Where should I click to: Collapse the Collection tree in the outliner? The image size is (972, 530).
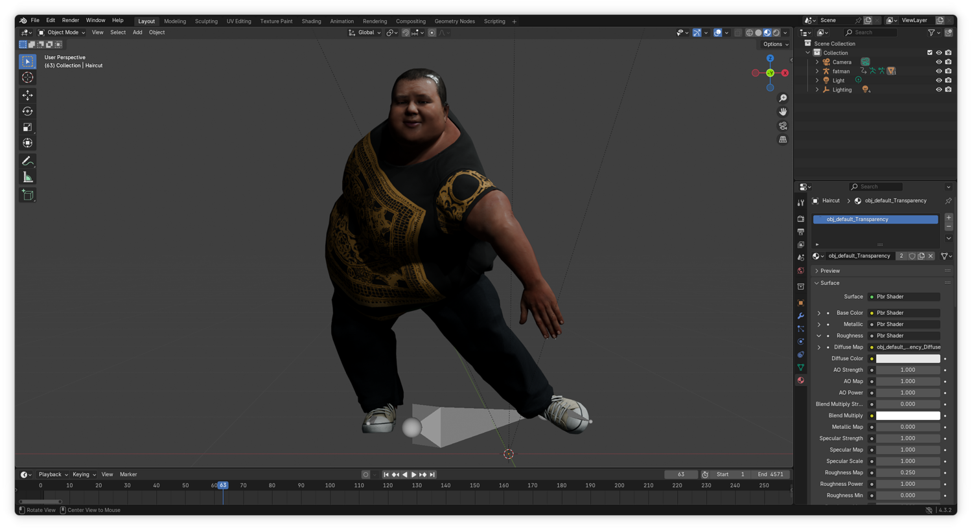pos(808,53)
